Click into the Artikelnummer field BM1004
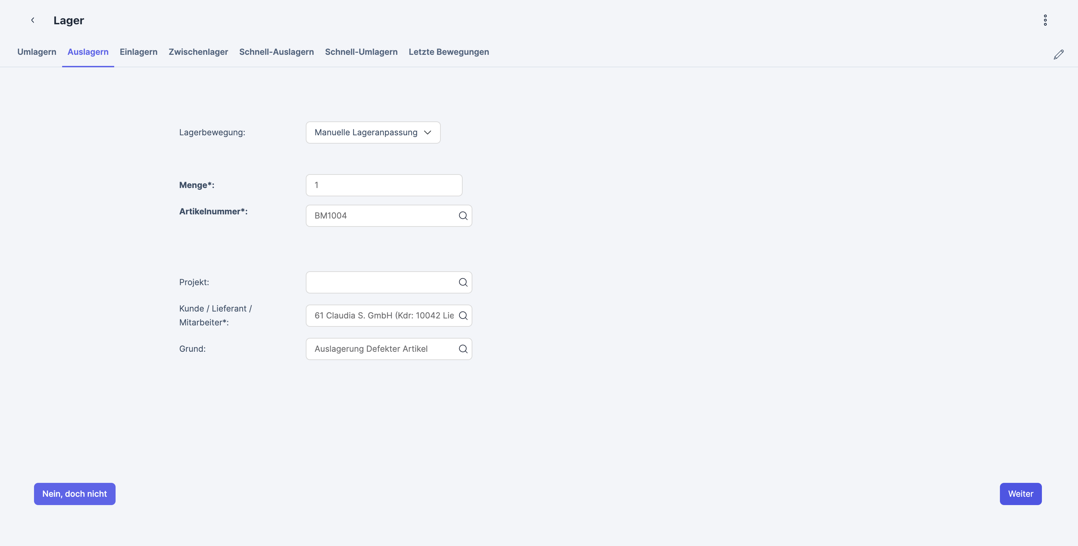 point(381,216)
